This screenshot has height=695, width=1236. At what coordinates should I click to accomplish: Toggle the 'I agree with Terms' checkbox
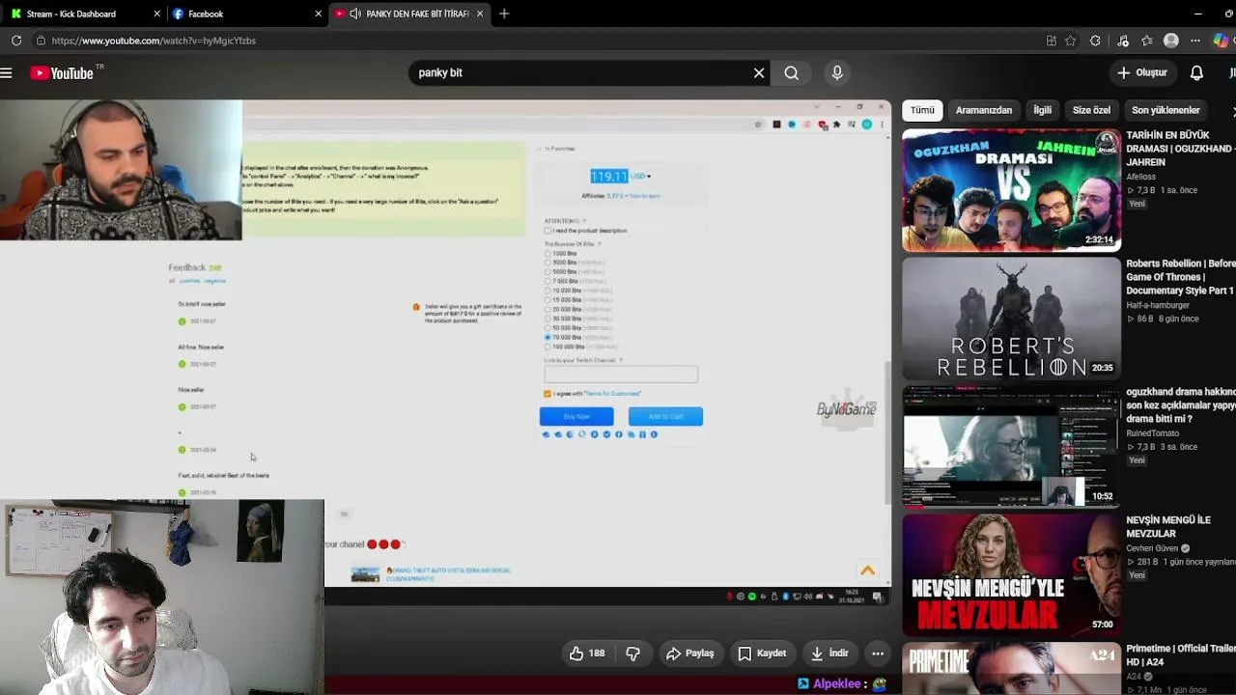pyautogui.click(x=548, y=394)
